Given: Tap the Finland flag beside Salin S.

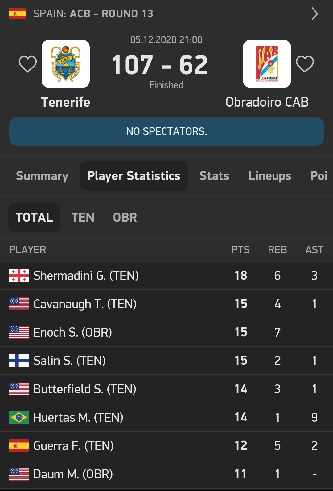Looking at the screenshot, I should click(19, 361).
